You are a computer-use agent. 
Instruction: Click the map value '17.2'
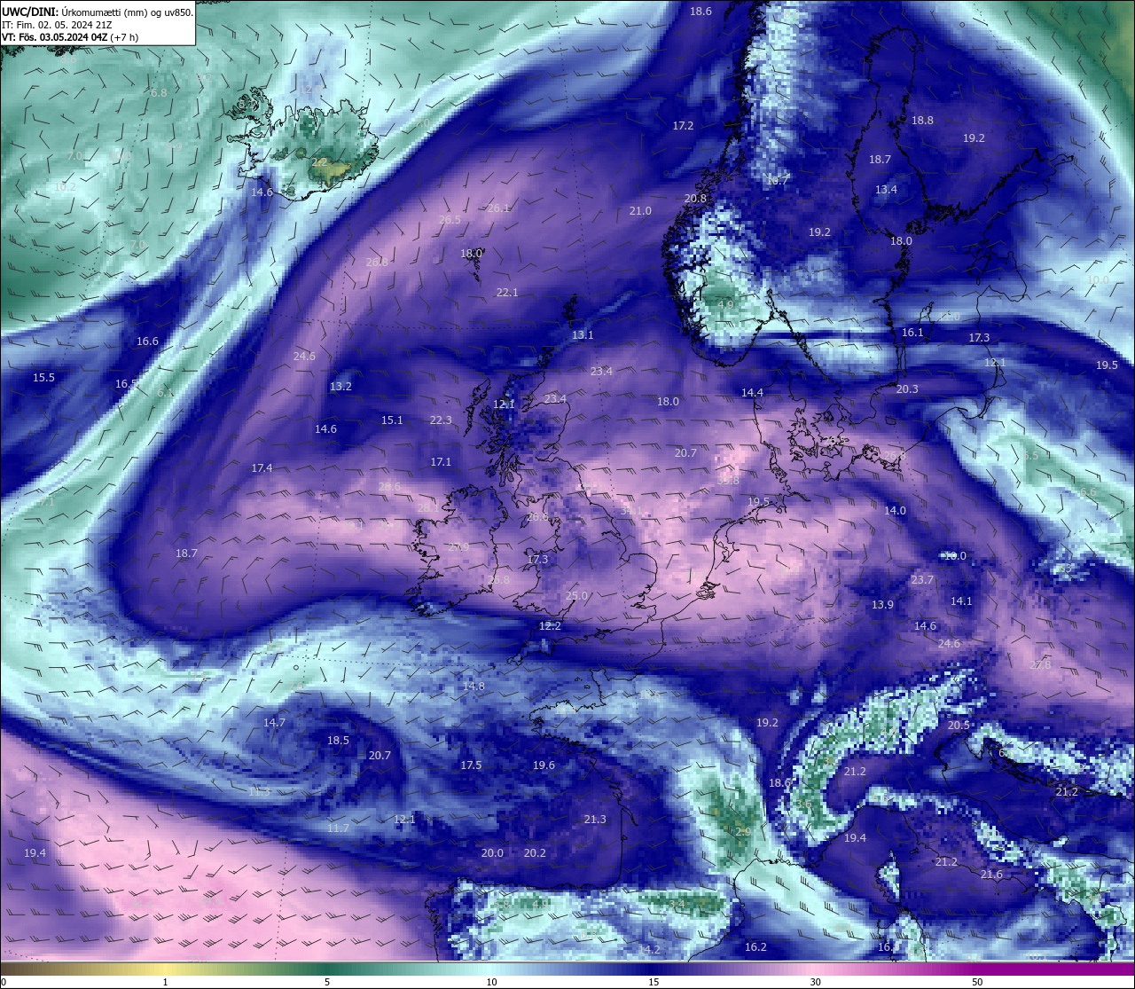point(683,126)
